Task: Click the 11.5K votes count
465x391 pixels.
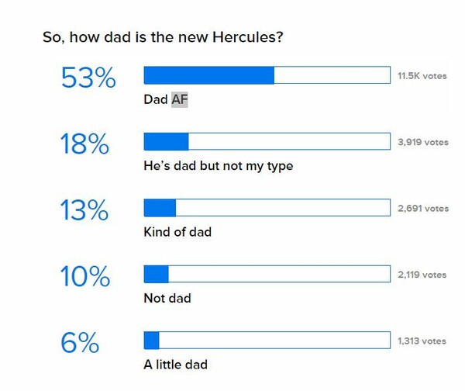Action: click(x=422, y=76)
